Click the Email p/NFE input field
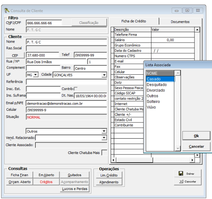This screenshot has height=199, width=212. (66, 104)
